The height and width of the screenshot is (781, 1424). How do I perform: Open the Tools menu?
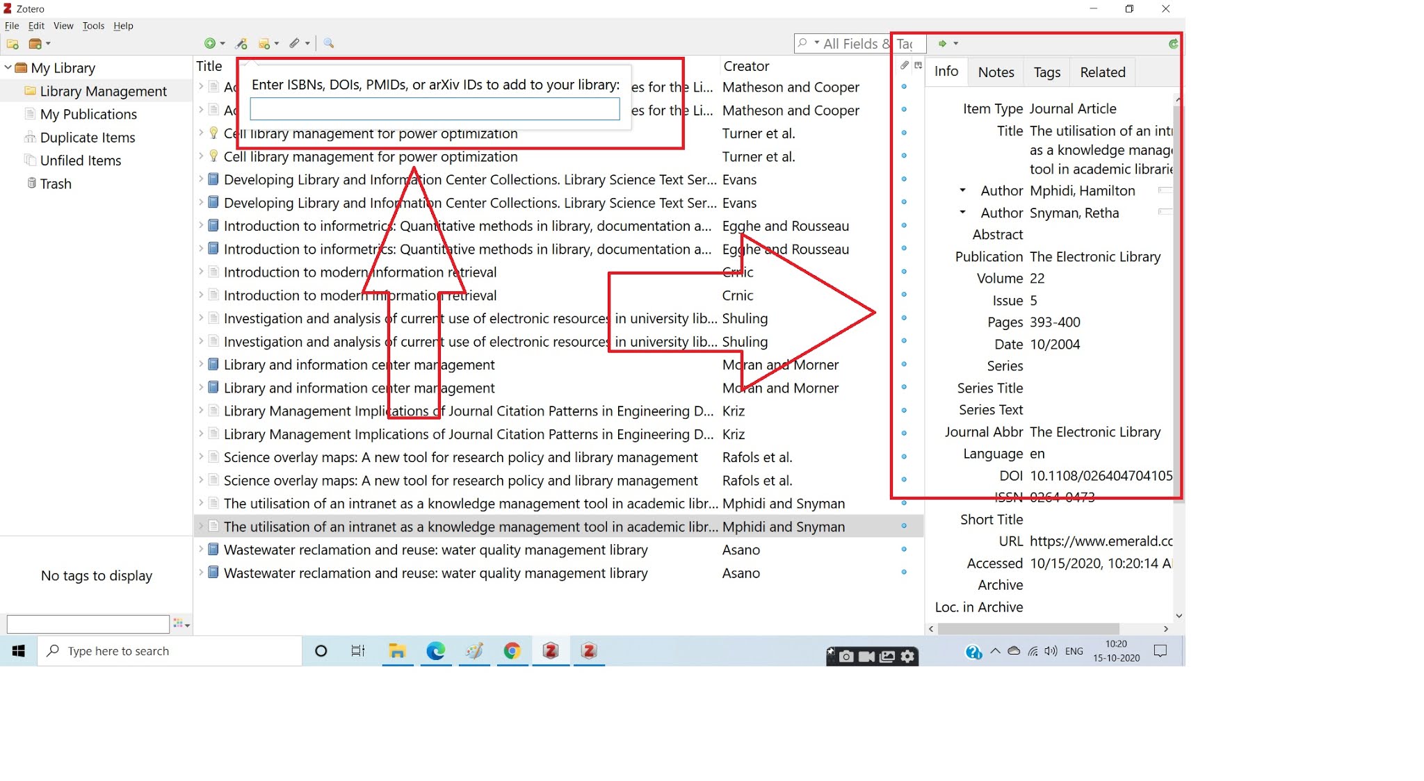pyautogui.click(x=93, y=26)
